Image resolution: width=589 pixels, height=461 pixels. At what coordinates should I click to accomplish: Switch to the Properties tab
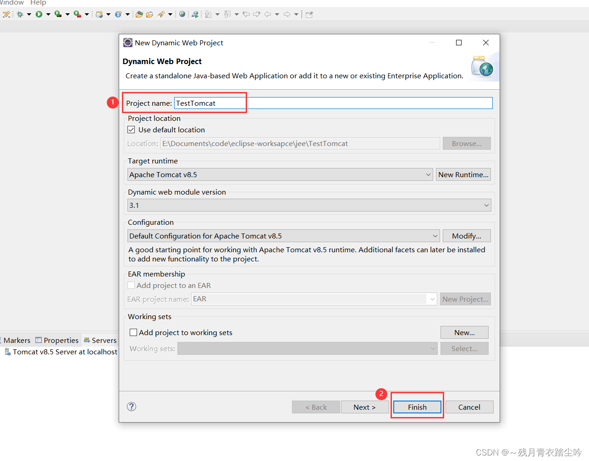tap(57, 340)
